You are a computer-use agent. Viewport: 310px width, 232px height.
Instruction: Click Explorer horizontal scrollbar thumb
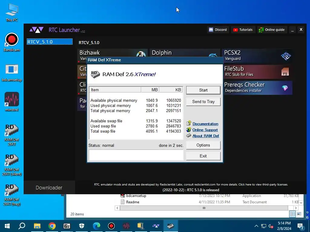204,208
